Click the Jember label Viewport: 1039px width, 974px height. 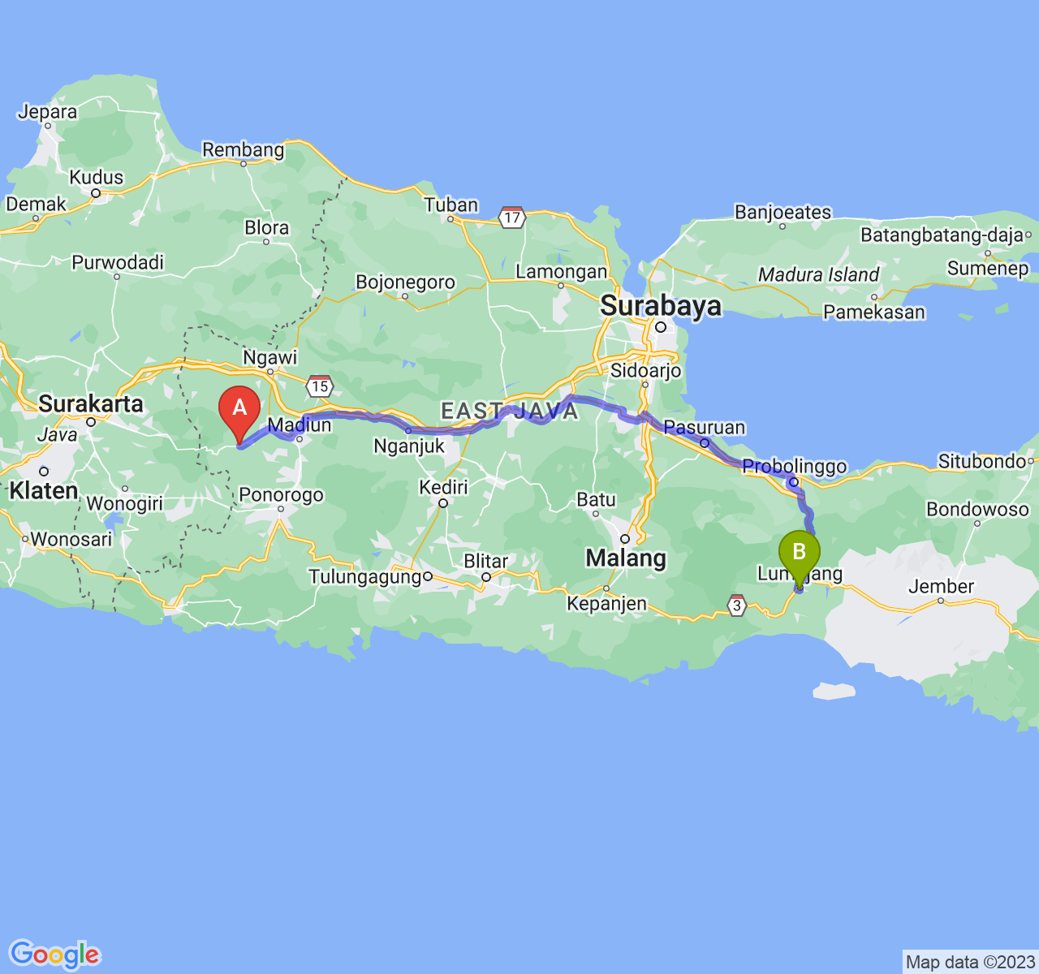click(x=942, y=586)
